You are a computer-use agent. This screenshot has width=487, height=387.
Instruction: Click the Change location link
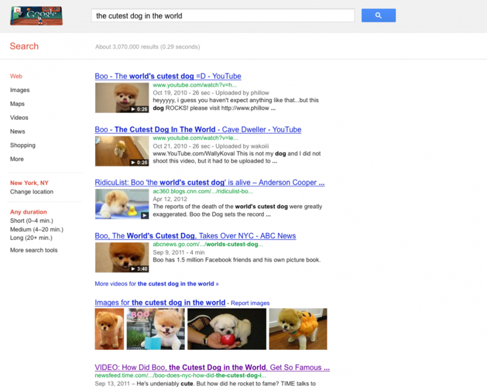pyautogui.click(x=32, y=192)
